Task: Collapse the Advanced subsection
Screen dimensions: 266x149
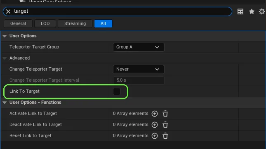Action: click(x=5, y=58)
